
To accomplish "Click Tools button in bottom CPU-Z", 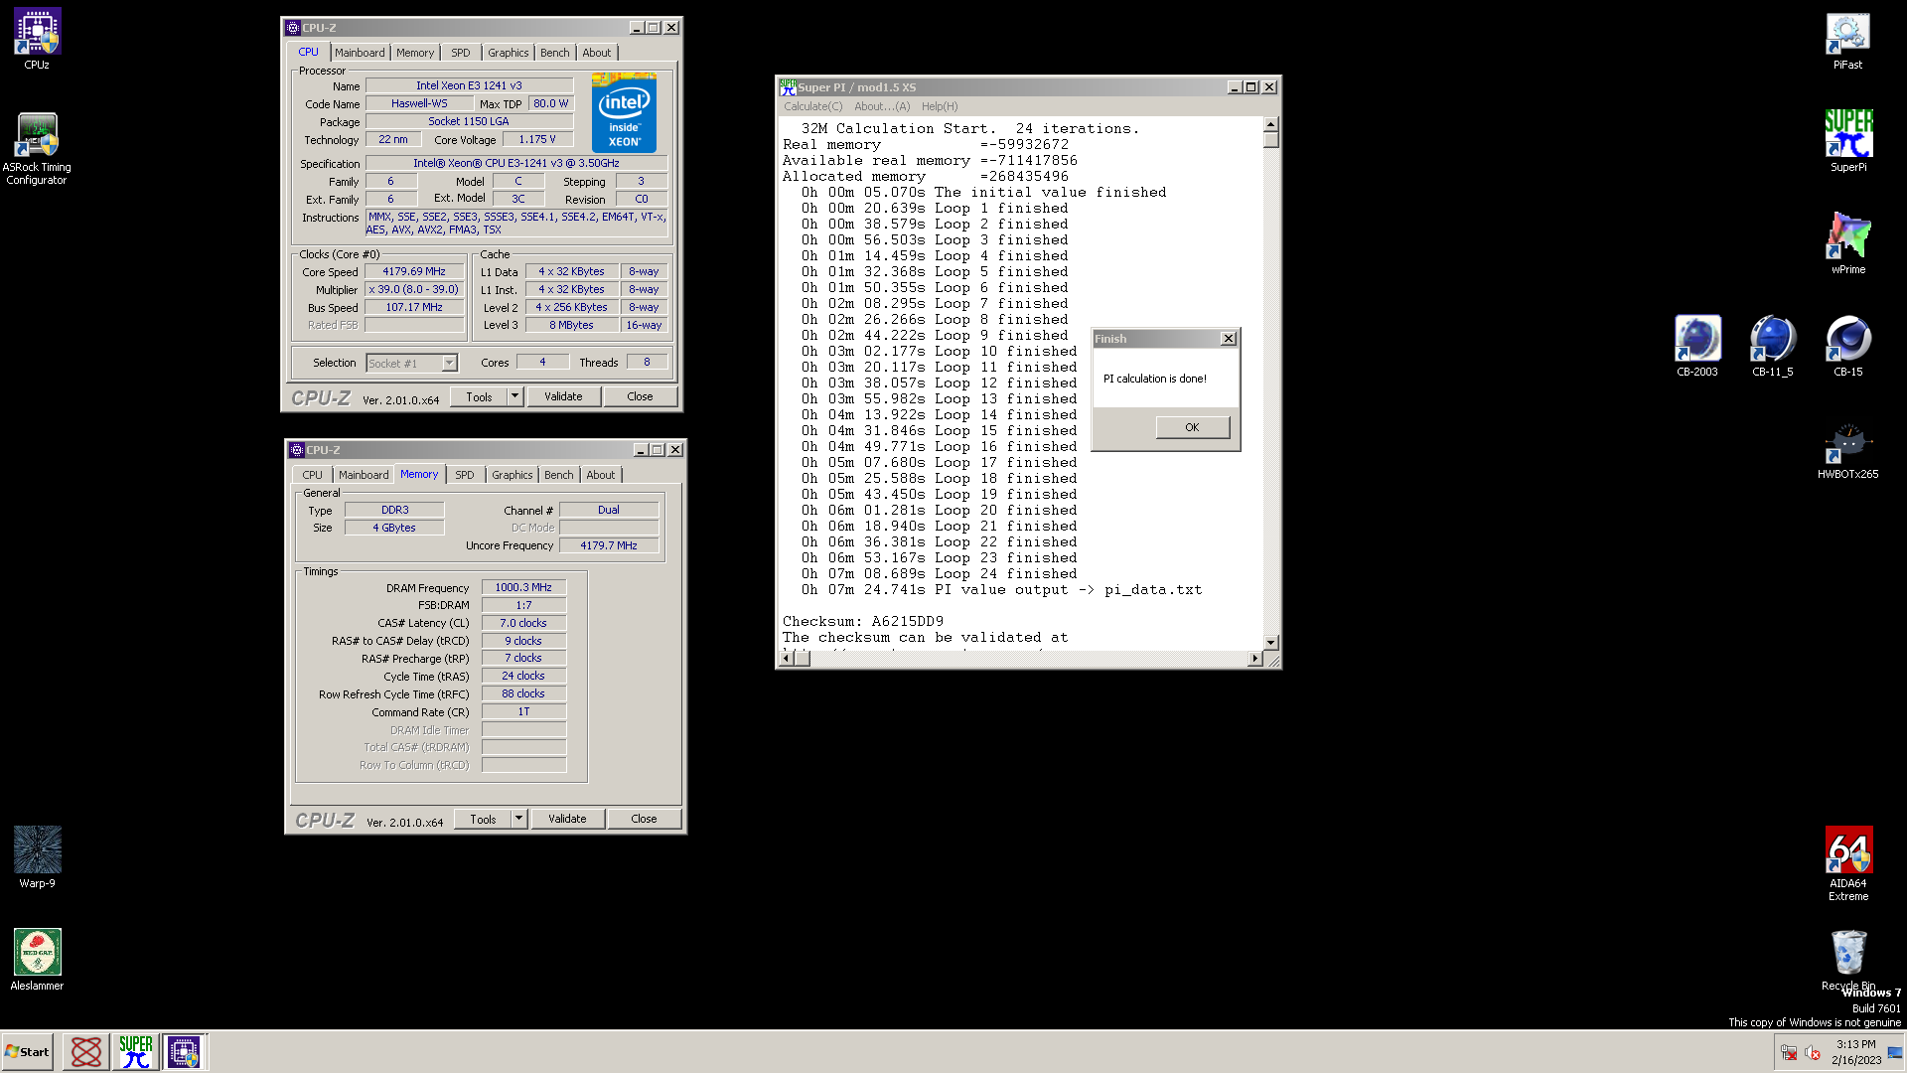I will click(483, 819).
